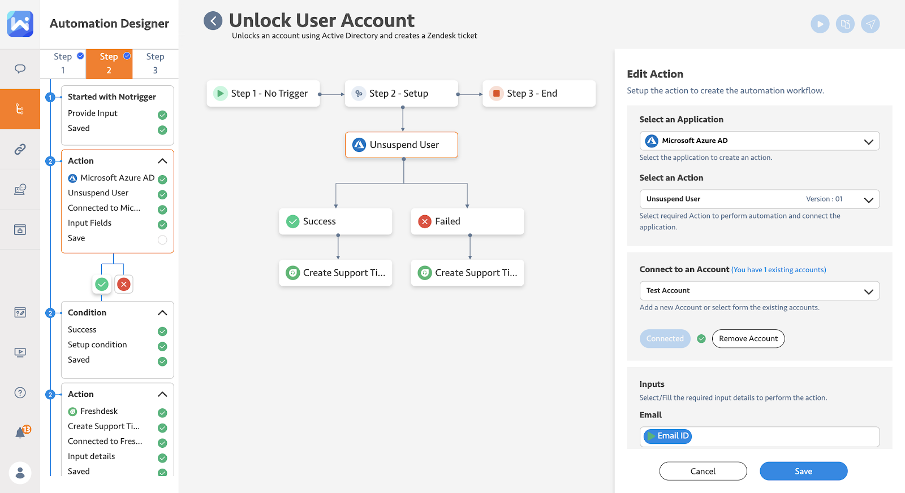
Task: Select the red failed branch toggle
Action: point(124,284)
